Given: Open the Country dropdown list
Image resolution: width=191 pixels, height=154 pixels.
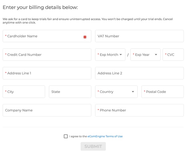Looking at the screenshot, I should coord(116,92).
